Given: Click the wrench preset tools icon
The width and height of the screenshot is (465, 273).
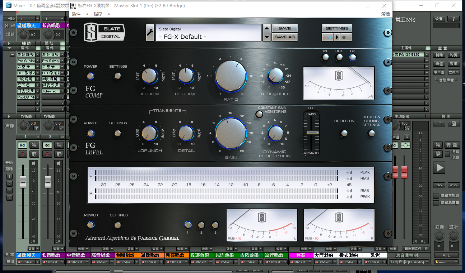Looking at the screenshot, I should 150,33.
